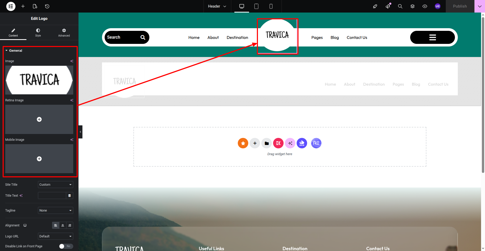The width and height of the screenshot is (485, 251).
Task: Open template library folder icon
Action: (267, 143)
